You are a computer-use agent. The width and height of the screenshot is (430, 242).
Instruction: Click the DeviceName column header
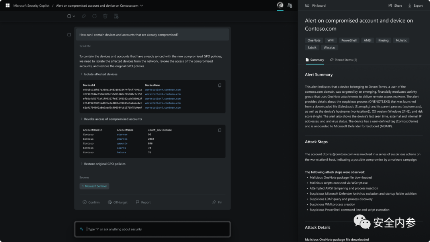tap(152, 85)
